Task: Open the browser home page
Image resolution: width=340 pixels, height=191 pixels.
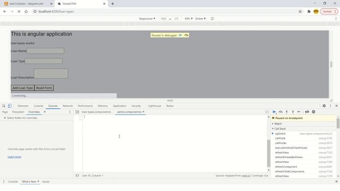Action: tap(26, 12)
